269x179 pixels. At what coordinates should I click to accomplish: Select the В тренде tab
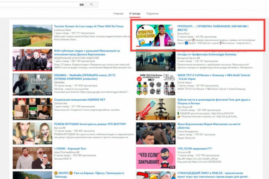[x=134, y=13]
